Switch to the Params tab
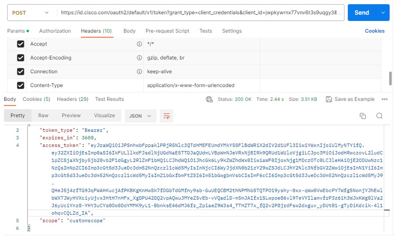 (x=18, y=31)
